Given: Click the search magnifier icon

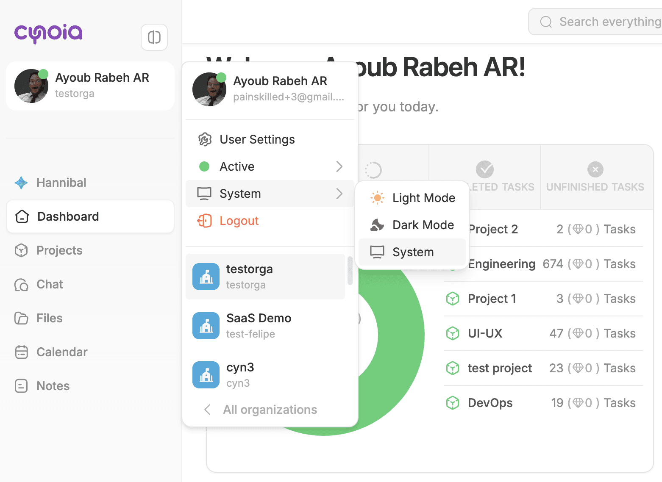Looking at the screenshot, I should pos(546,22).
